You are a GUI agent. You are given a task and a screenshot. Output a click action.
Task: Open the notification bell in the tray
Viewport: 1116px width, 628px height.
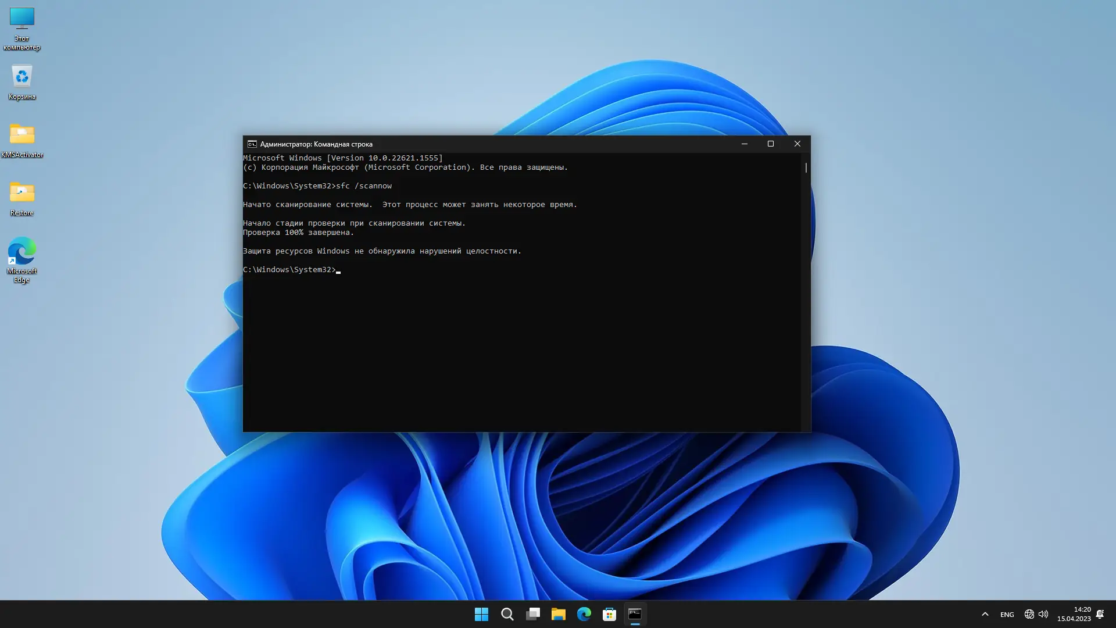tap(1100, 614)
